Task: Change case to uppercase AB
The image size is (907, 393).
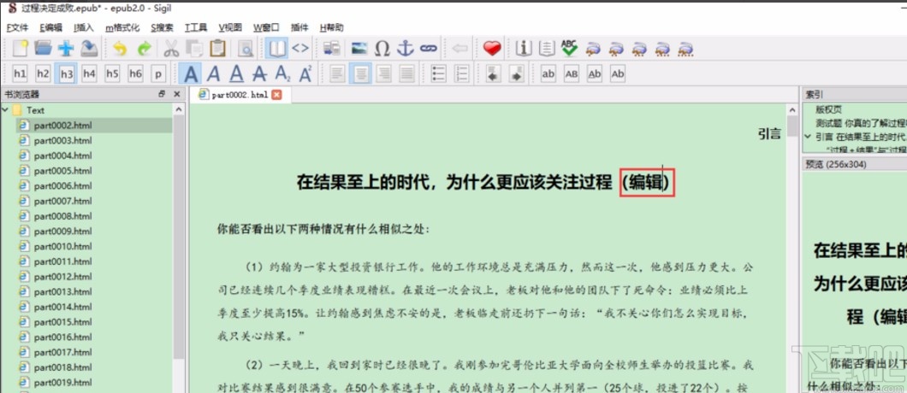Action: [x=572, y=74]
